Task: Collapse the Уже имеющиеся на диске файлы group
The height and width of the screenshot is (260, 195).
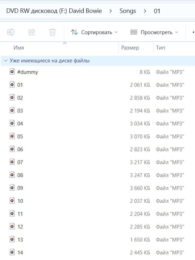Action: tap(6, 61)
